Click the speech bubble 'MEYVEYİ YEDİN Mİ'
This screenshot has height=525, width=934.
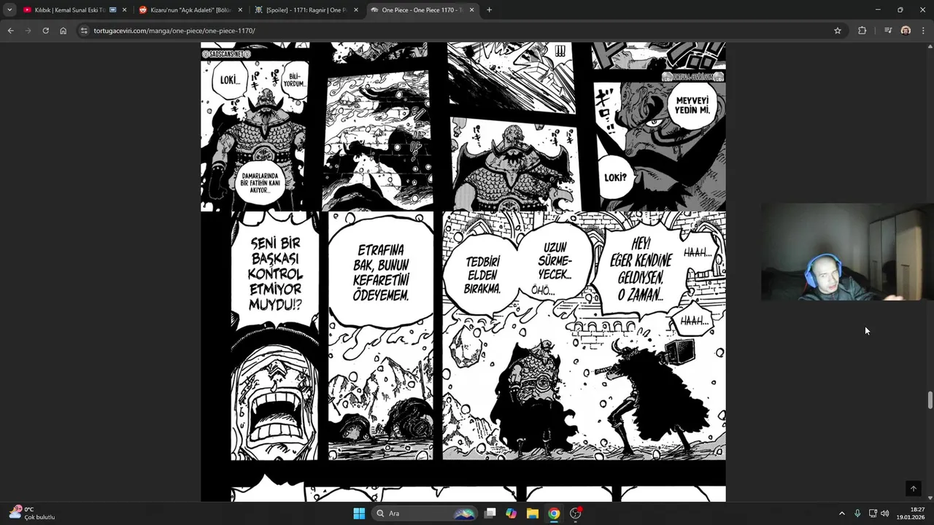692,105
